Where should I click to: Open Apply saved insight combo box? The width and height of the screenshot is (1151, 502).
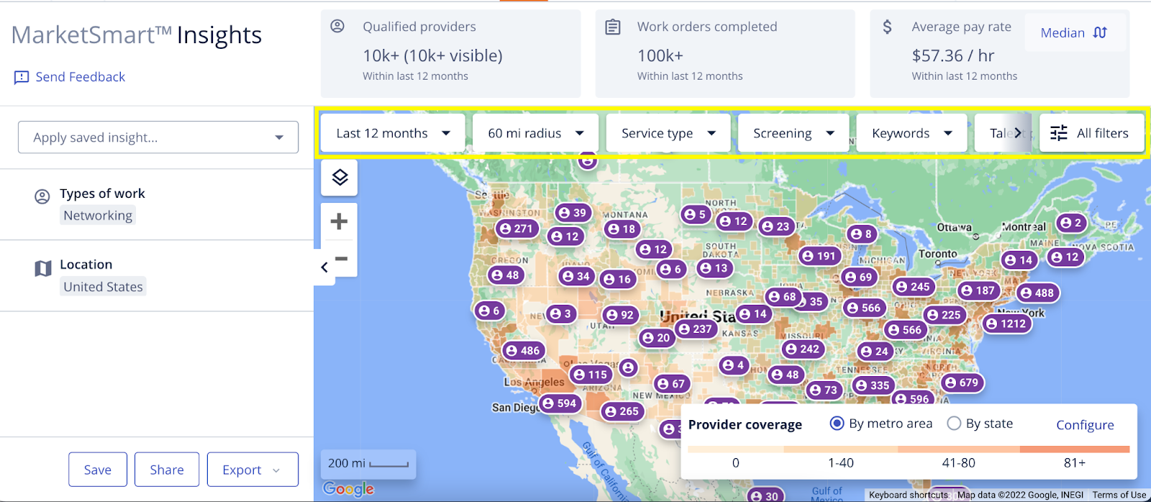[158, 137]
